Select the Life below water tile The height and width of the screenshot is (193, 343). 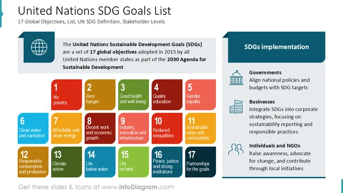[100, 162]
